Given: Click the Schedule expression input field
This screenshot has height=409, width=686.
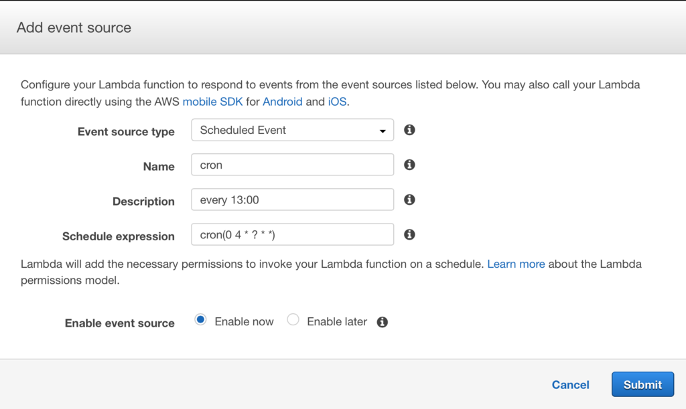Looking at the screenshot, I should (292, 234).
